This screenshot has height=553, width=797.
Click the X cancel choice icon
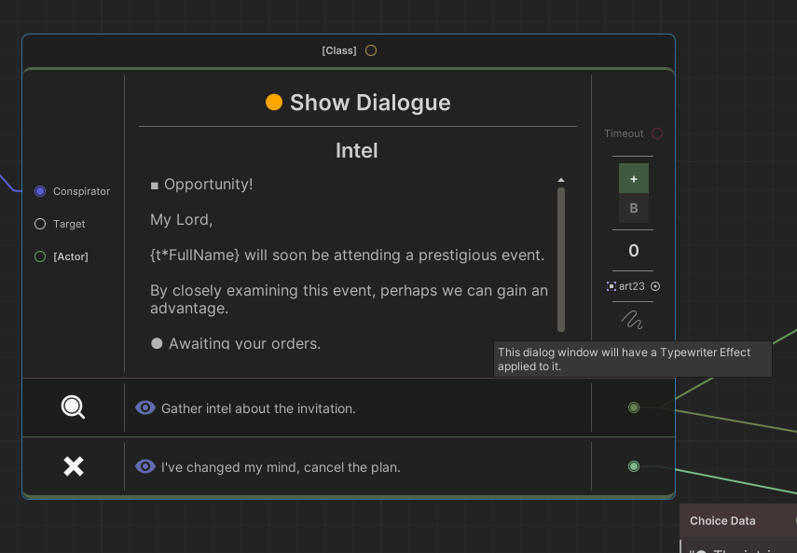coord(73,466)
